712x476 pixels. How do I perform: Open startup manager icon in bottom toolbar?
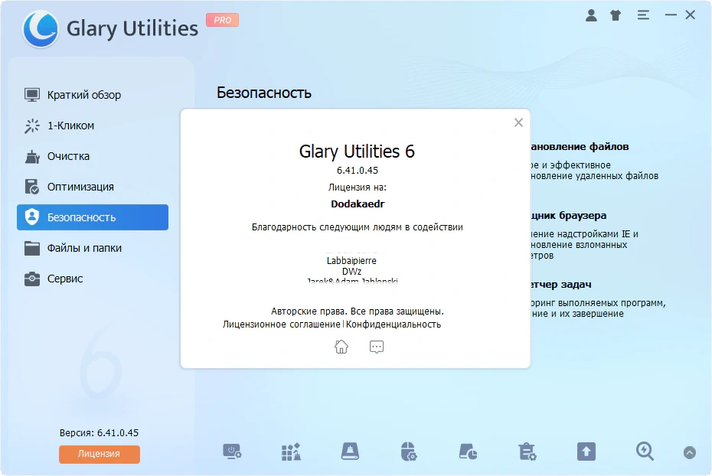(x=232, y=452)
